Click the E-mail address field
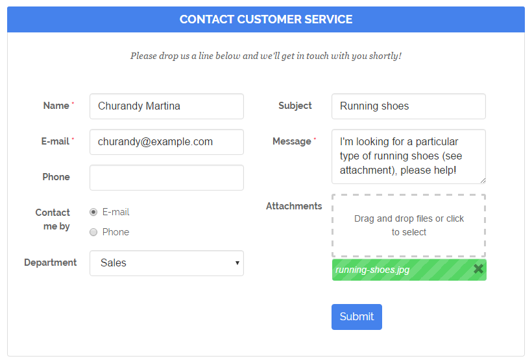 pyautogui.click(x=167, y=142)
